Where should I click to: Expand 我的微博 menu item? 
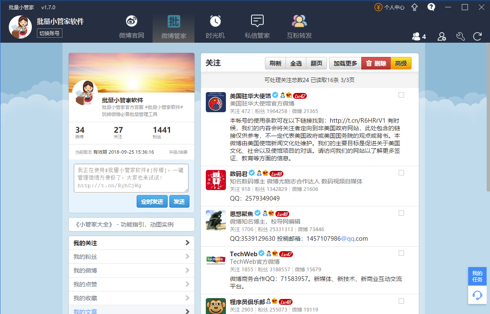click(x=132, y=270)
